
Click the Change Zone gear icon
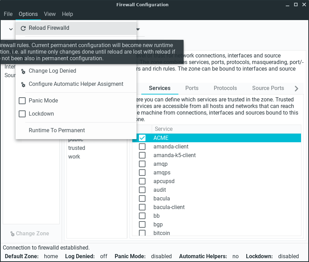[x=12, y=234]
